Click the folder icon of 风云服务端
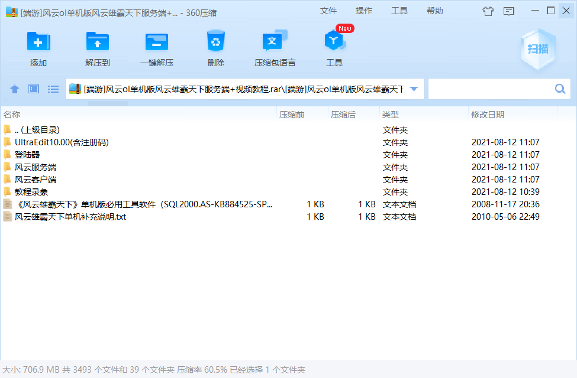This screenshot has width=577, height=378. click(7, 167)
